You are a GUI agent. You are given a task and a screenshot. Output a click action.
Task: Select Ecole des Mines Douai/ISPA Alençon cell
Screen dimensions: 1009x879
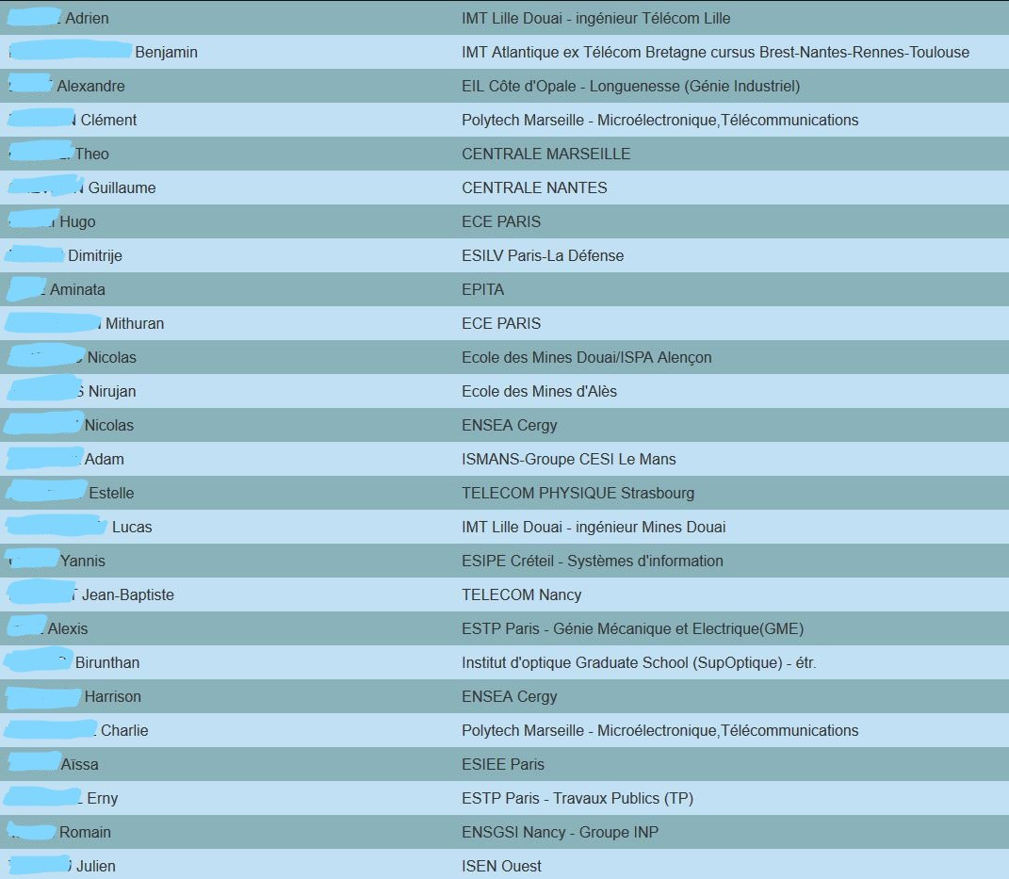coord(587,358)
